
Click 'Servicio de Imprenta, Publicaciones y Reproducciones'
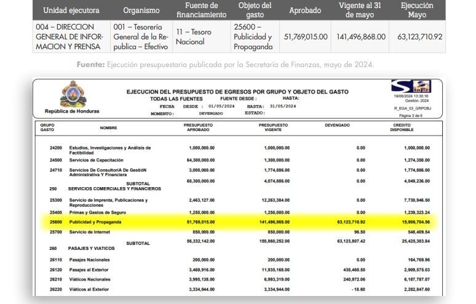(x=108, y=202)
